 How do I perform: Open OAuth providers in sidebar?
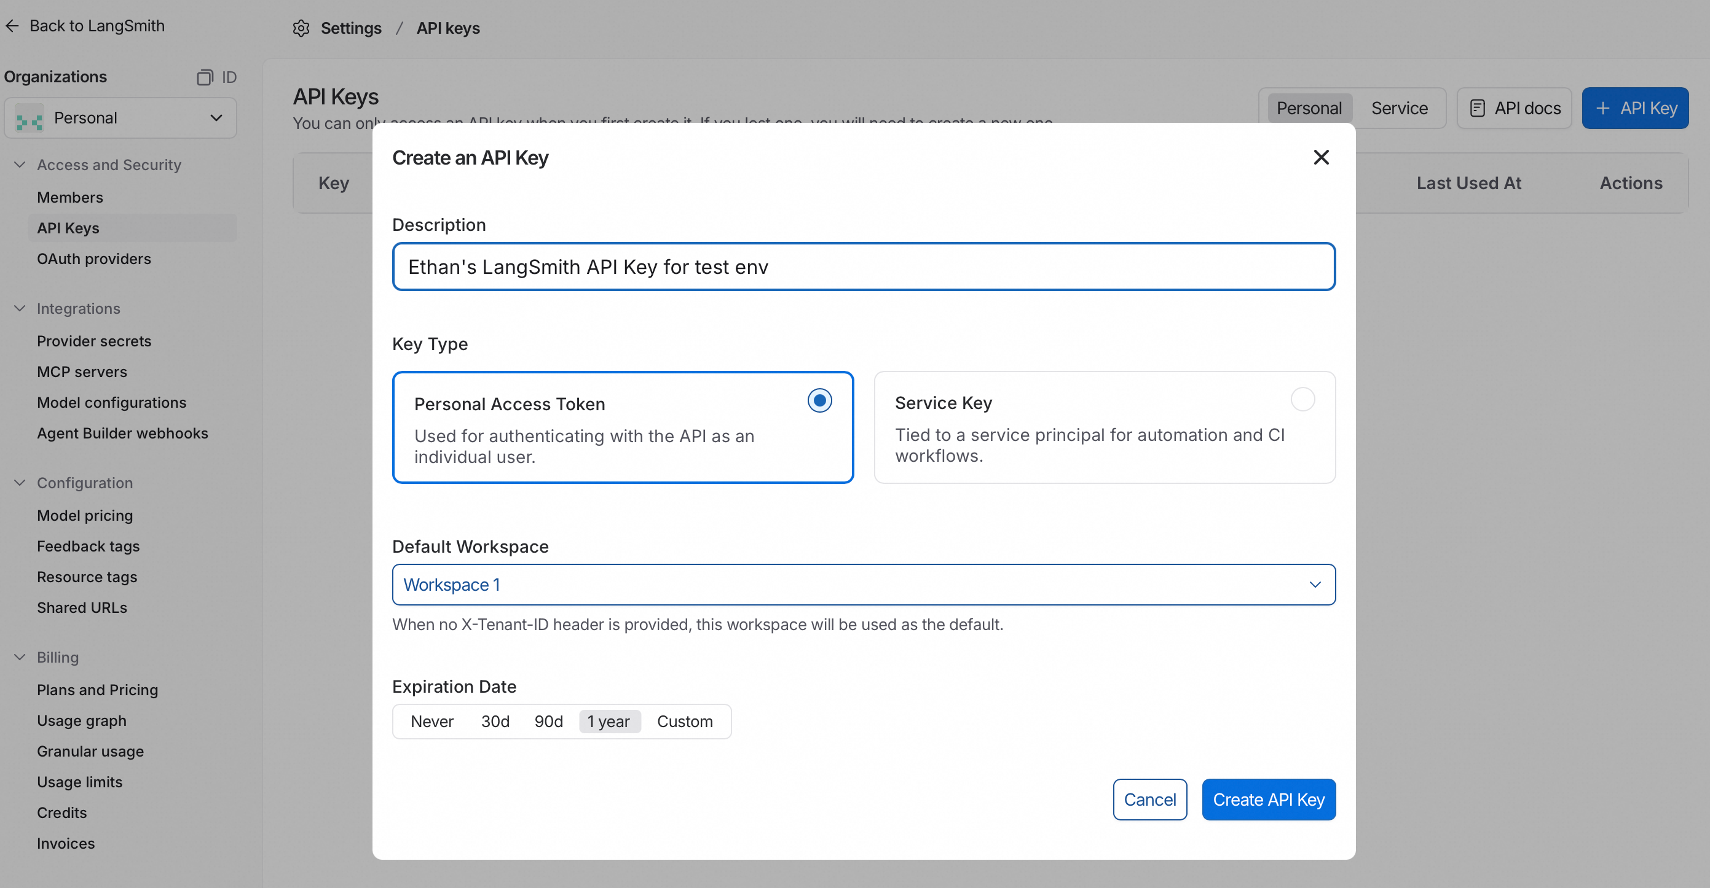[93, 259]
